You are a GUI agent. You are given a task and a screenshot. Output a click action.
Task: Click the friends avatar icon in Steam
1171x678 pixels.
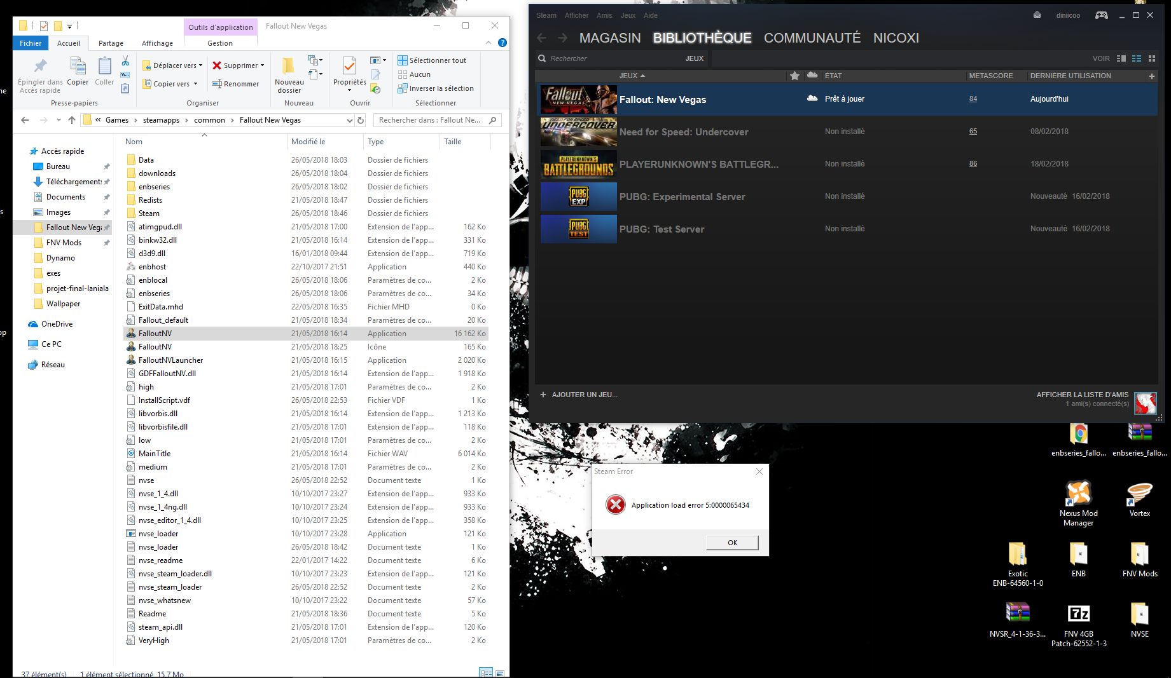[1146, 403]
